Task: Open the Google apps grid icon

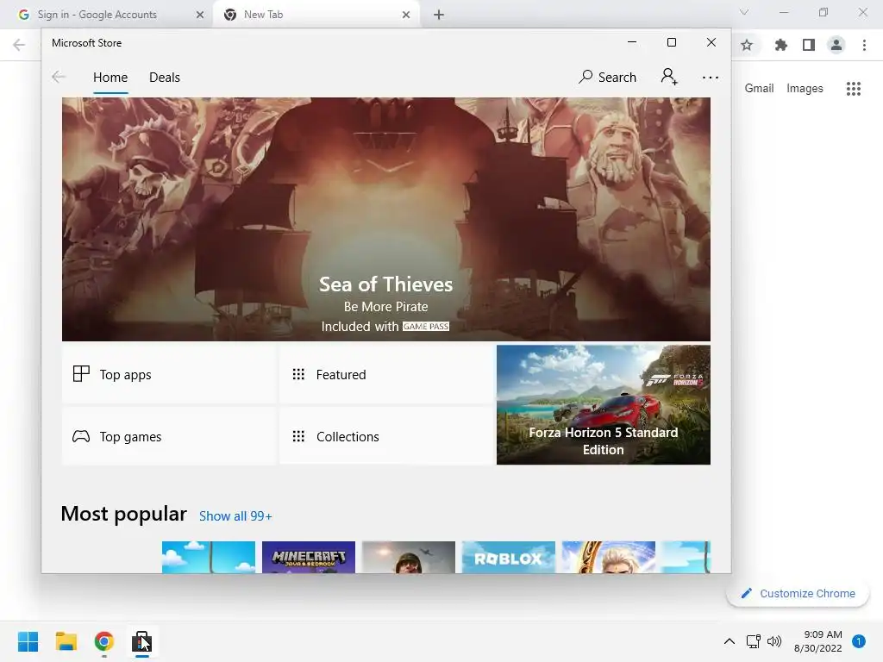Action: coord(854,89)
